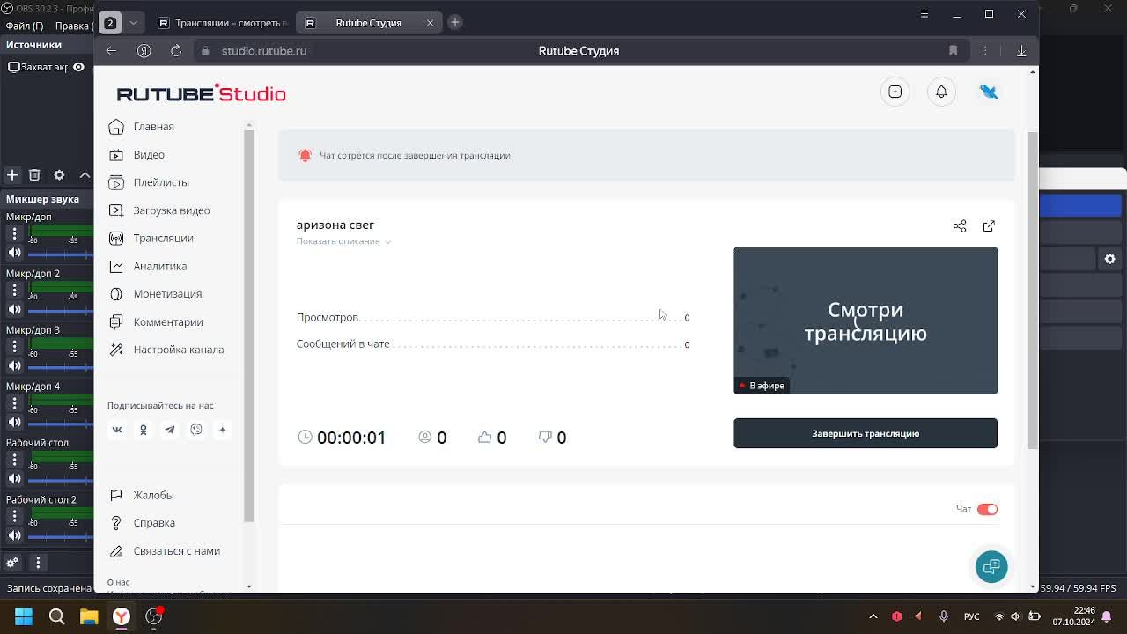Open the browser downloads icon
The image size is (1127, 634).
pos(1021,51)
